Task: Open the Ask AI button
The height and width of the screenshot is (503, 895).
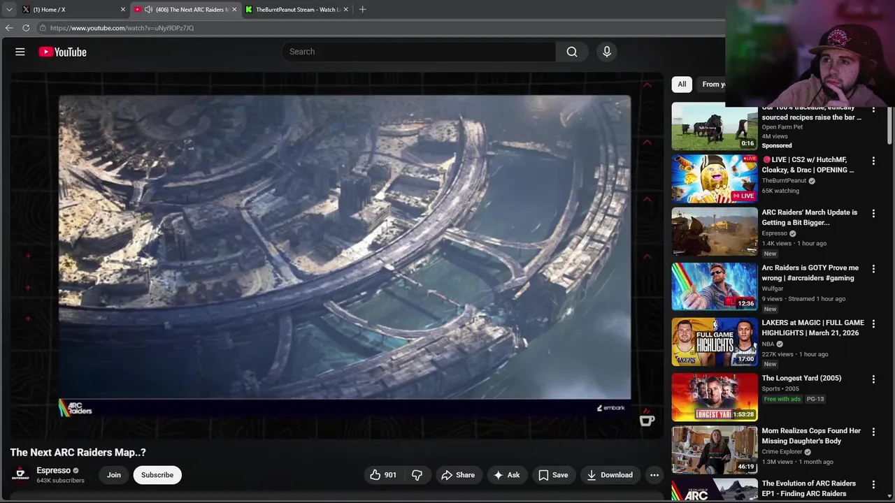Action: click(x=507, y=475)
